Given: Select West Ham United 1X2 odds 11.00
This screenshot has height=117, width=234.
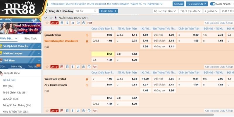Looking at the screenshot, I should [x=145, y=79].
